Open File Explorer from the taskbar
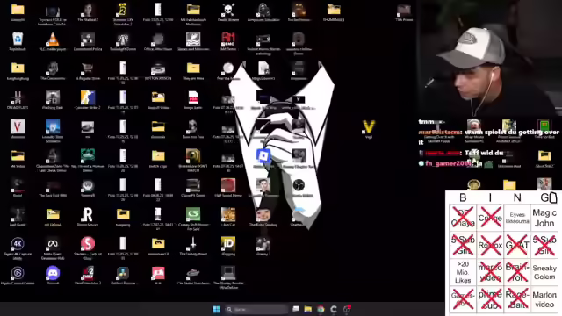The height and width of the screenshot is (316, 562). coord(308,309)
